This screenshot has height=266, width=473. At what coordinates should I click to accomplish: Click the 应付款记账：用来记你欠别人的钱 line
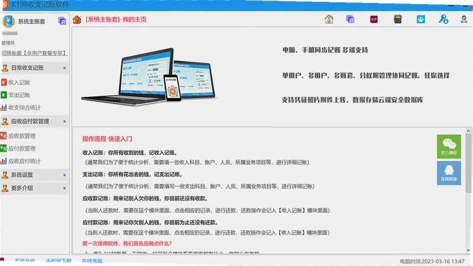(x=150, y=223)
